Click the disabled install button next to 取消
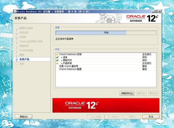 (x=132, y=117)
